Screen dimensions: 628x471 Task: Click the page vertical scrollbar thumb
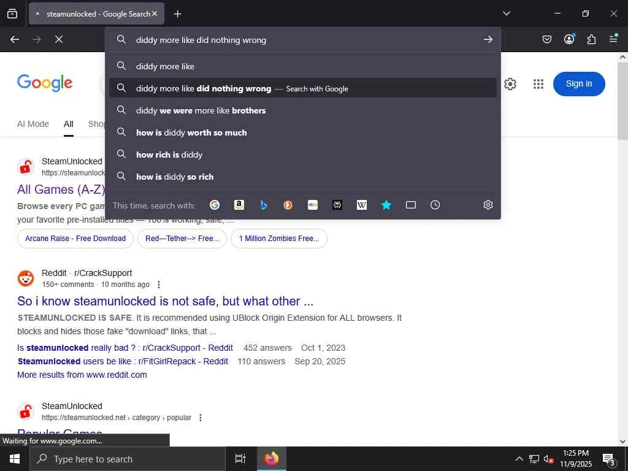click(x=623, y=101)
